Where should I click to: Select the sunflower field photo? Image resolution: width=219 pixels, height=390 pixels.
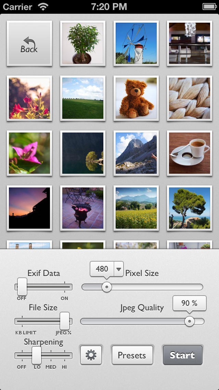click(x=136, y=208)
